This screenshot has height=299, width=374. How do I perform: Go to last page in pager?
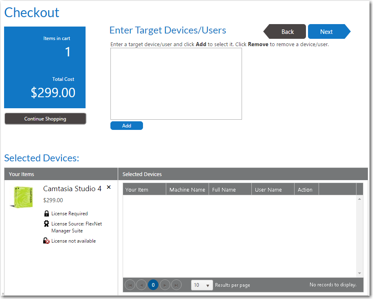point(176,285)
